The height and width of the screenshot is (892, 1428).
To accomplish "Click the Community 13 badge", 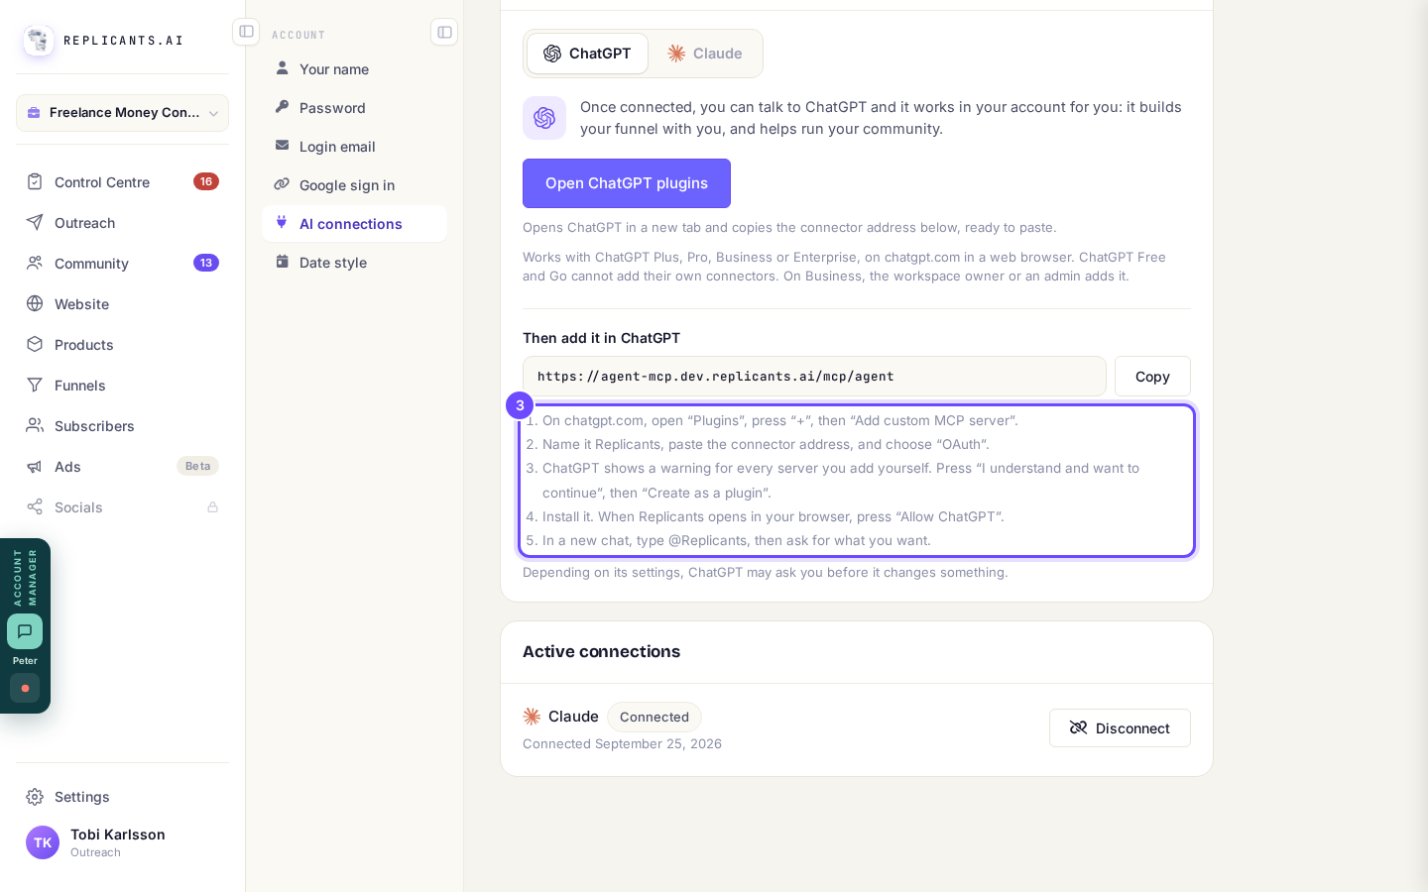I will coord(206,263).
